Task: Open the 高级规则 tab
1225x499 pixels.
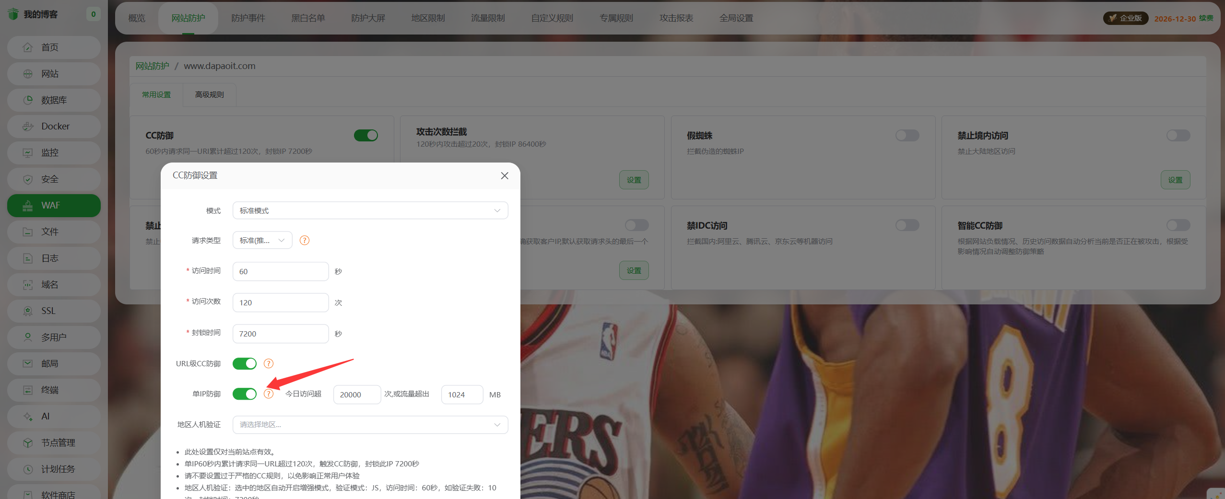Action: point(210,95)
